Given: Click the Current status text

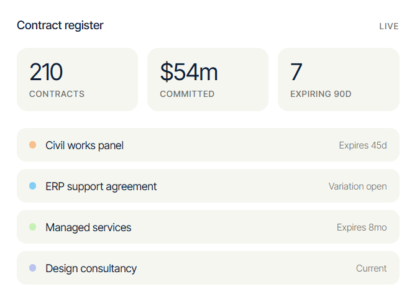Looking at the screenshot, I should (371, 268).
